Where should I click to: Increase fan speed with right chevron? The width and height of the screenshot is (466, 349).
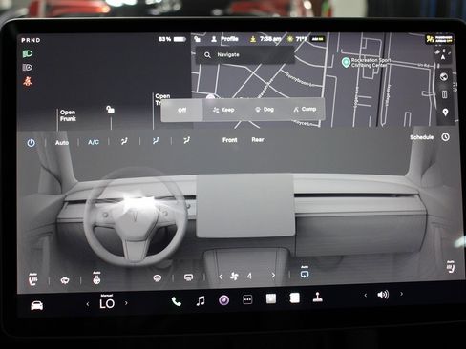[273, 276]
